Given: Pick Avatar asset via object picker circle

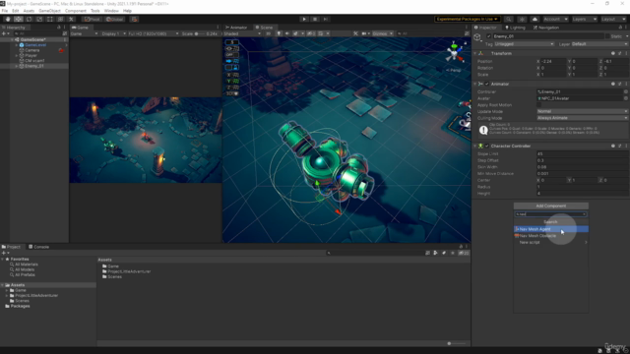Looking at the screenshot, I should click(626, 98).
